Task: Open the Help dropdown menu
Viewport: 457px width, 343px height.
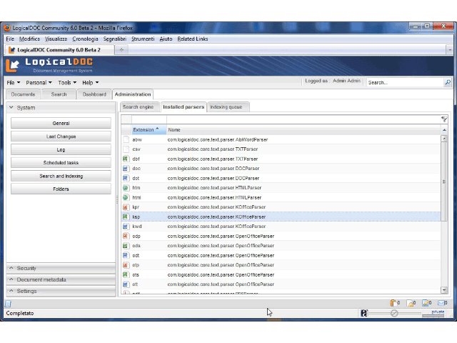Action: point(91,83)
